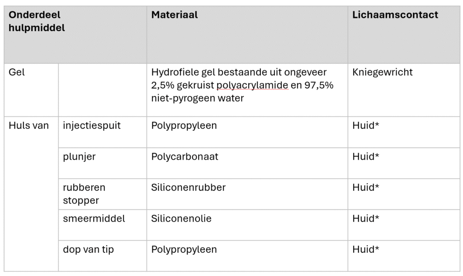Screen dimensions: 463x276
Task: Click 'Polypropyleen' in the injectiespuit row
Action: (184, 126)
